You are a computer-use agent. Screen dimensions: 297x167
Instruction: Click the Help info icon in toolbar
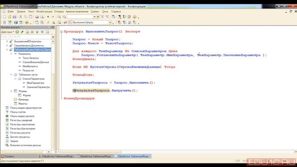pyautogui.click(x=135, y=17)
